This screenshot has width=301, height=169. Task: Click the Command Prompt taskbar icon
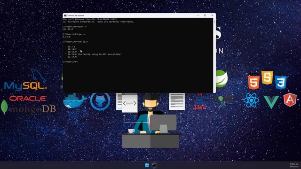pyautogui.click(x=154, y=165)
